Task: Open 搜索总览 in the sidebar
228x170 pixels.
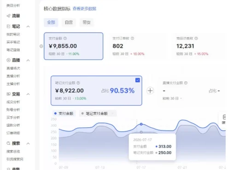Action: (x=13, y=152)
